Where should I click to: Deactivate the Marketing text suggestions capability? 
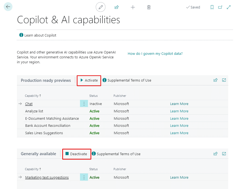(76, 154)
